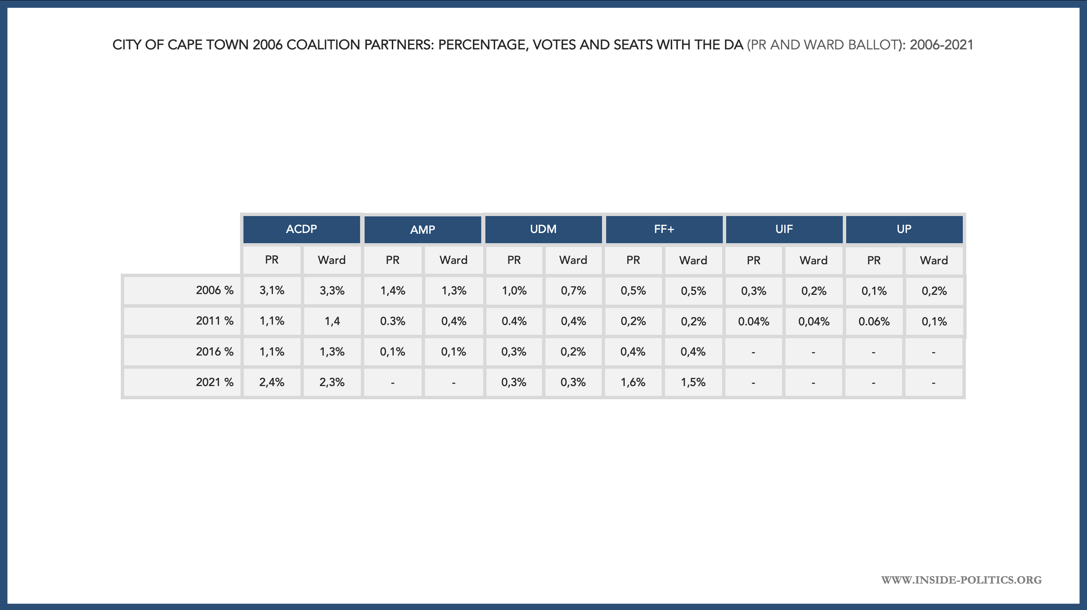The image size is (1087, 610).
Task: Click the UDM header cell
Action: [543, 229]
